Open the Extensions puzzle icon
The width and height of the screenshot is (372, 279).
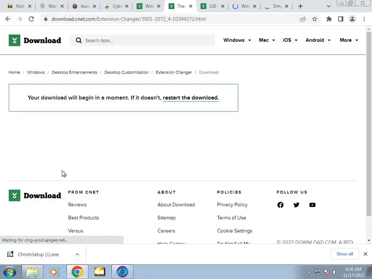click(329, 19)
